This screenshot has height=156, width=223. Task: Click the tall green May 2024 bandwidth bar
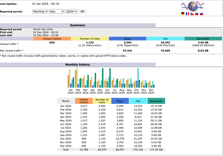point(103,78)
